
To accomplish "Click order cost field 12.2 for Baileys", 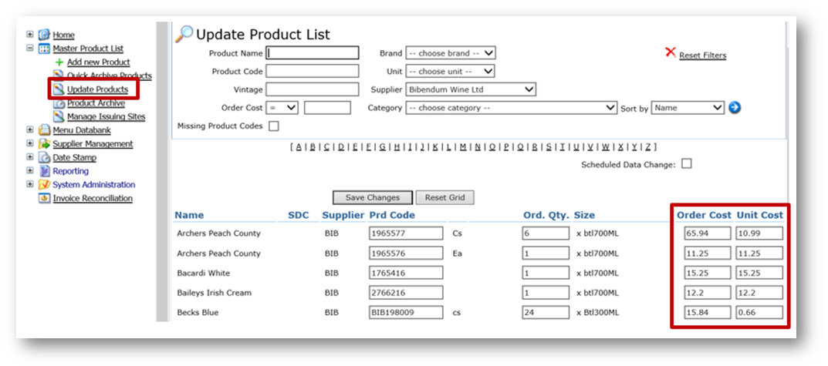I will [708, 293].
